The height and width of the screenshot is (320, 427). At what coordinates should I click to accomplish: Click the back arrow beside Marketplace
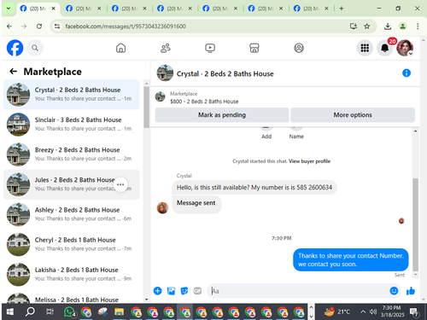14,72
